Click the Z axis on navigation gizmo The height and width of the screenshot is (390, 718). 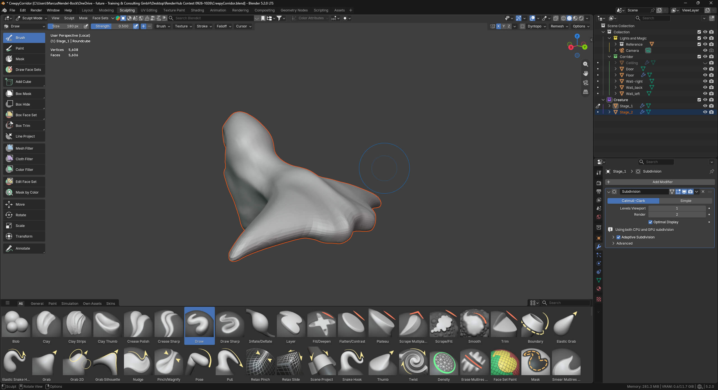tap(577, 36)
